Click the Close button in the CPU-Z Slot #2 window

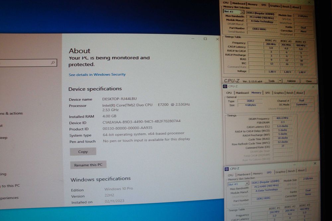tap(308, 81)
